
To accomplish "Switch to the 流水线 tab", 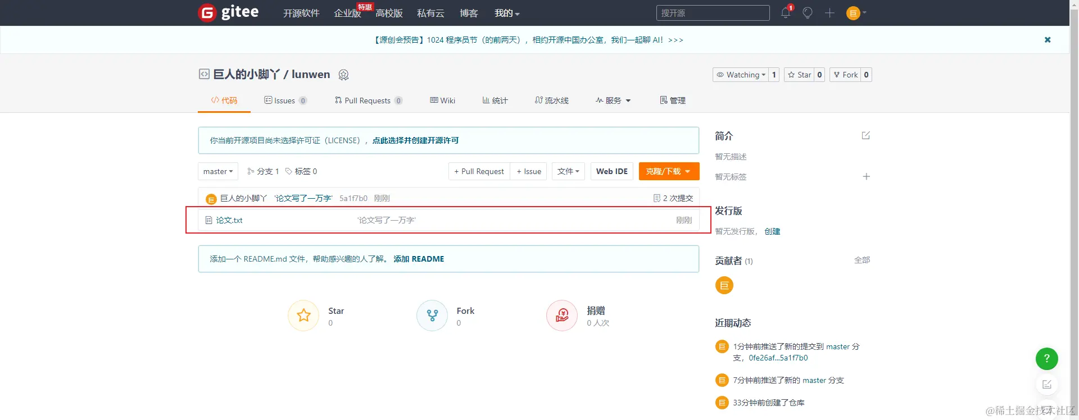I will pyautogui.click(x=552, y=101).
